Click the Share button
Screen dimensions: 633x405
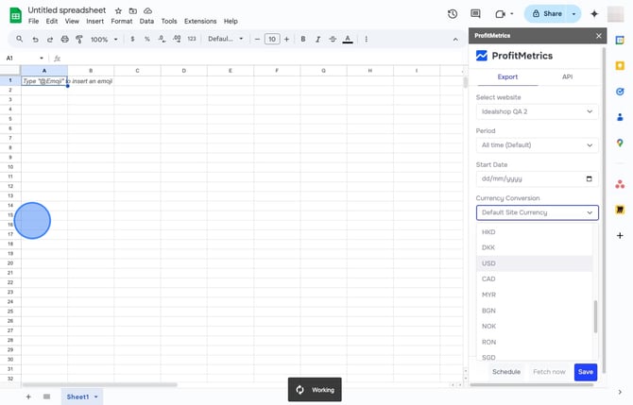[x=547, y=14]
